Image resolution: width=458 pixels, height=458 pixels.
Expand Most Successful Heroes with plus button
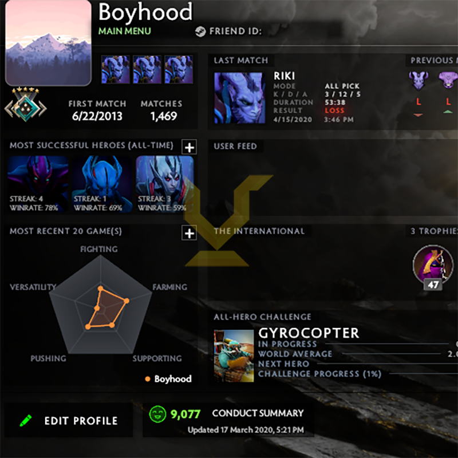click(x=189, y=147)
